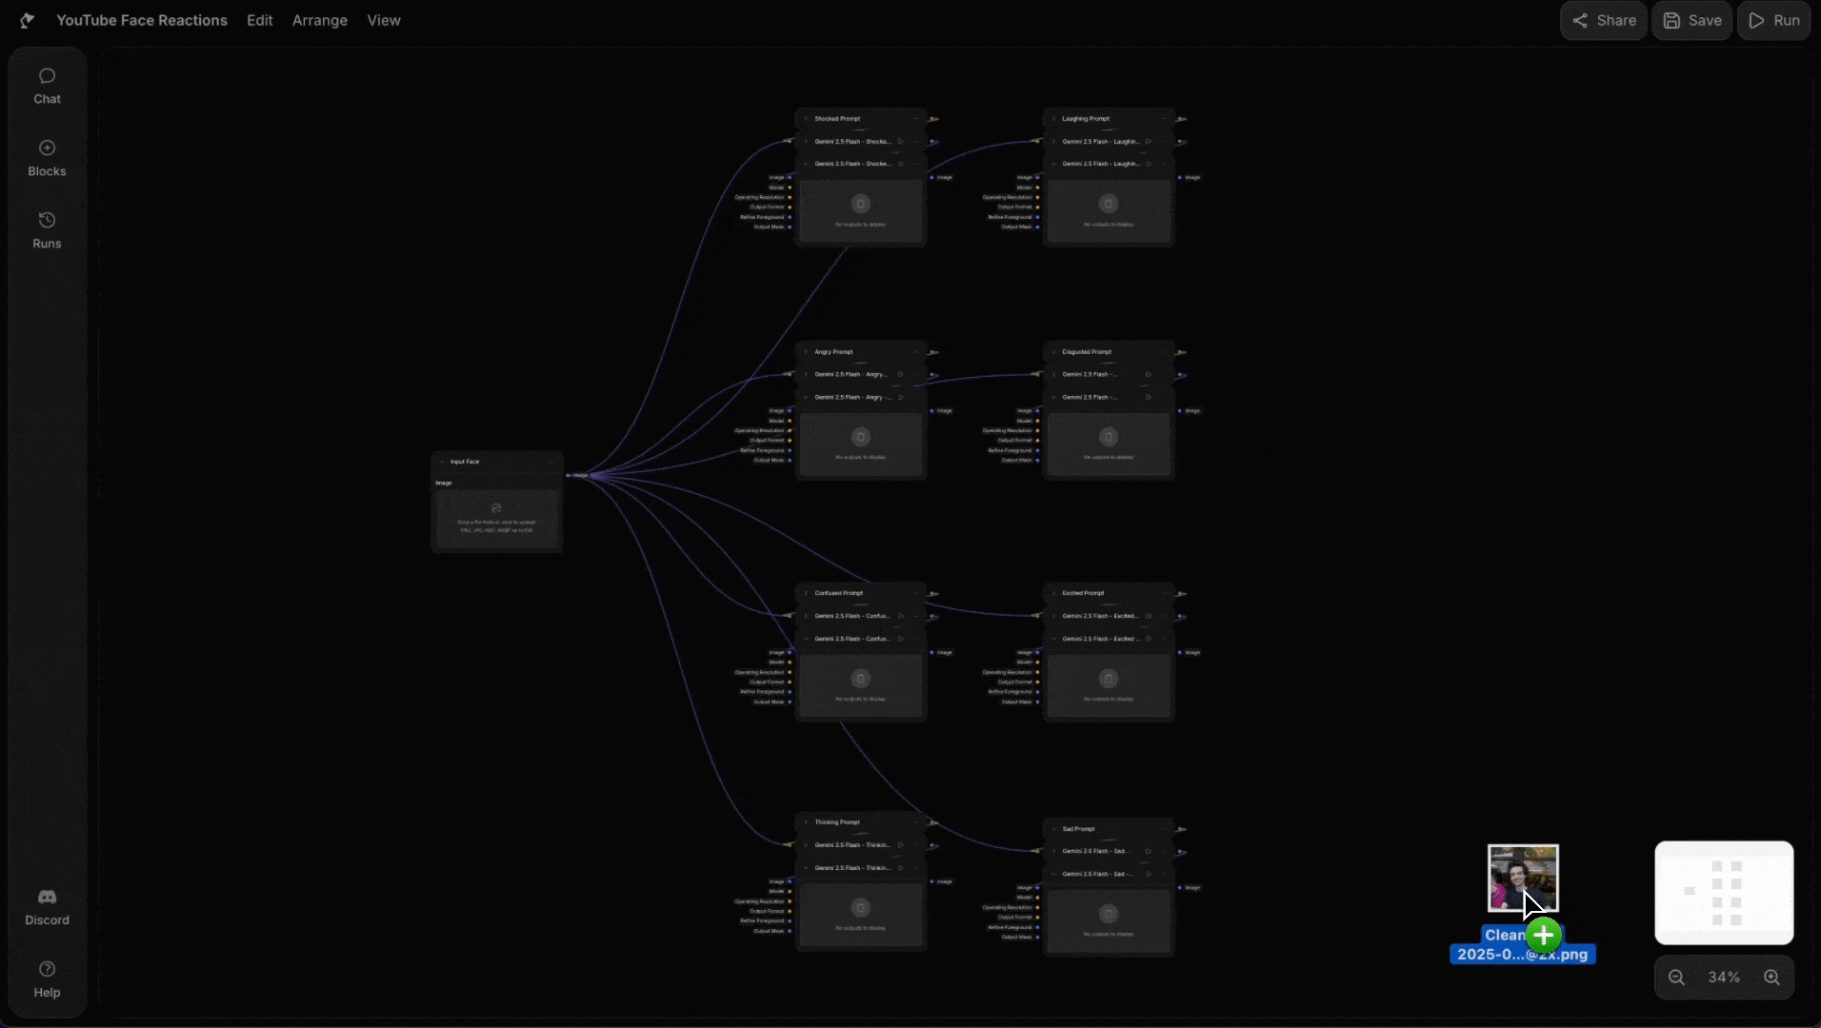The width and height of the screenshot is (1821, 1028).
Task: Click the zoom in magnifier icon
Action: point(1771,978)
